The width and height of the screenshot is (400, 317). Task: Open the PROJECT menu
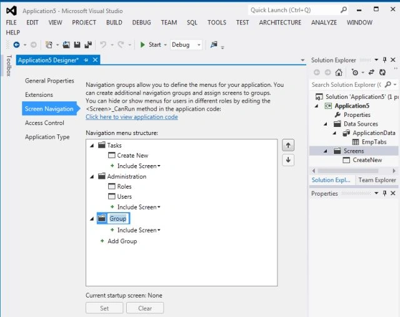click(84, 23)
